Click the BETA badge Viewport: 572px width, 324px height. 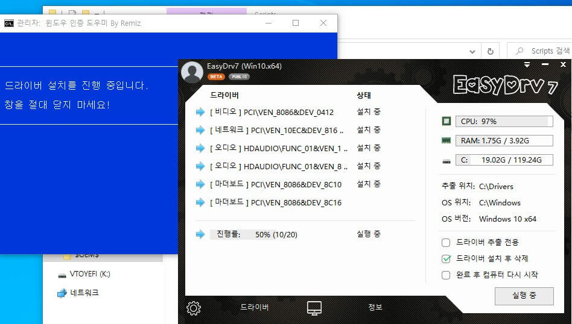[217, 77]
